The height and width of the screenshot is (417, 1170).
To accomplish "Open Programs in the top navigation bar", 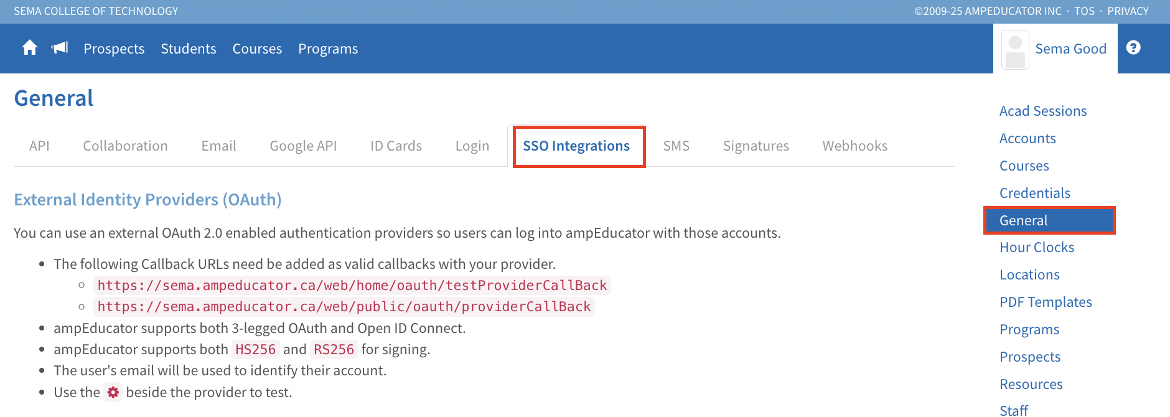I will (328, 49).
